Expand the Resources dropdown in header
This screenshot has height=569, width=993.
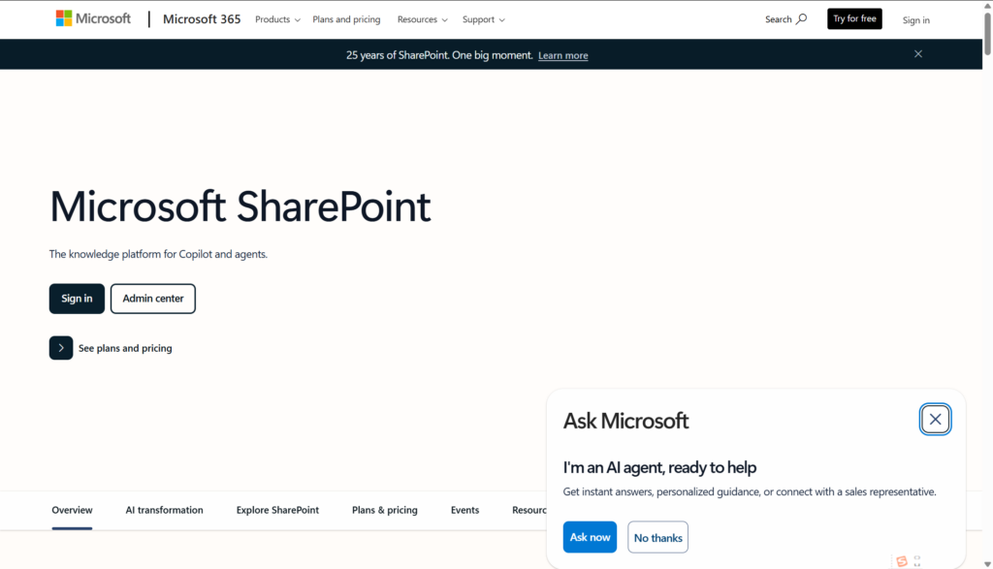click(x=422, y=19)
